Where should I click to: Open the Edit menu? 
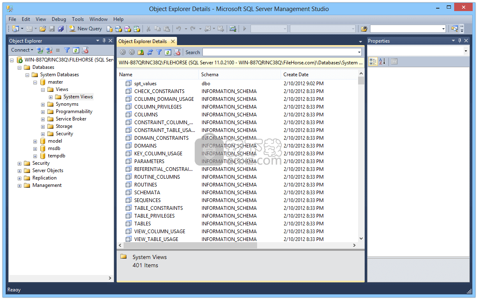(26, 19)
